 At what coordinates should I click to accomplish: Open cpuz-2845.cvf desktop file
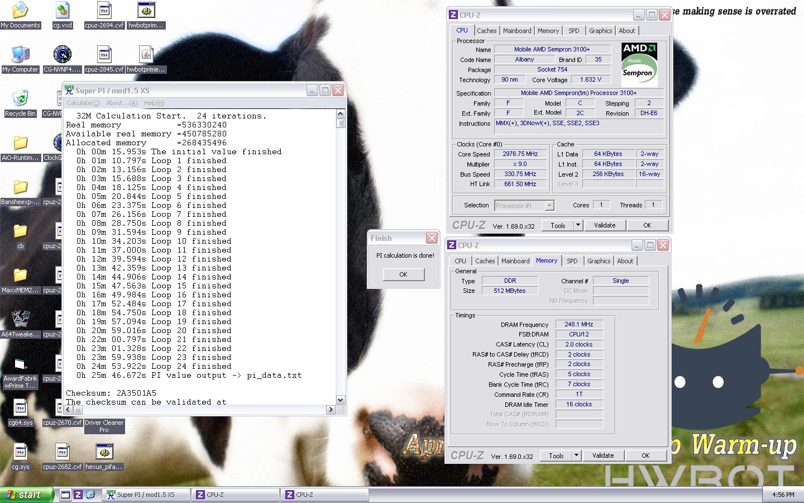click(x=104, y=59)
